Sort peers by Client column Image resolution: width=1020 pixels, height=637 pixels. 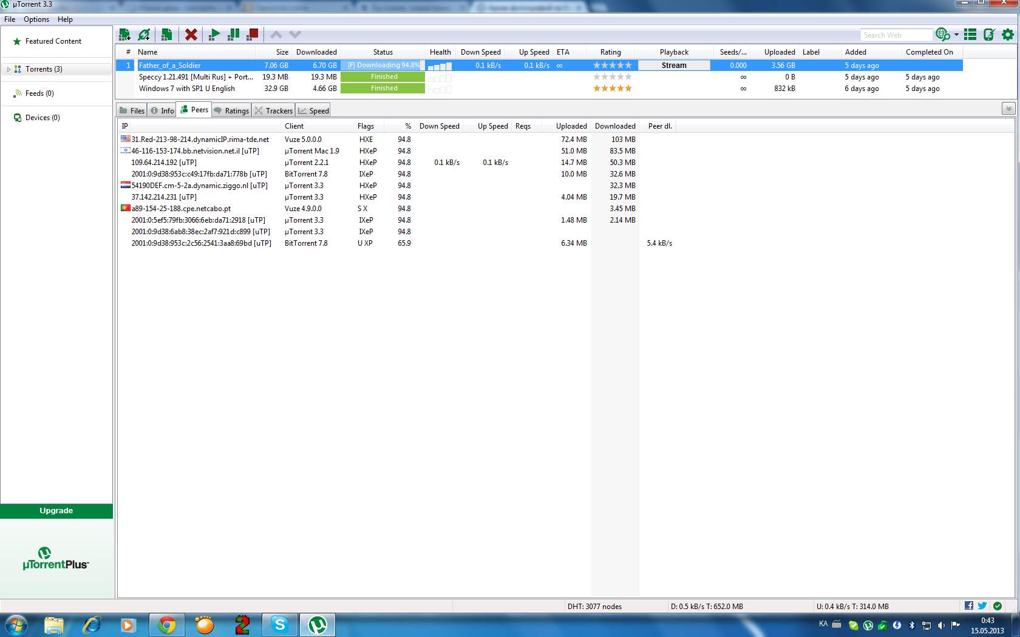[x=318, y=126]
